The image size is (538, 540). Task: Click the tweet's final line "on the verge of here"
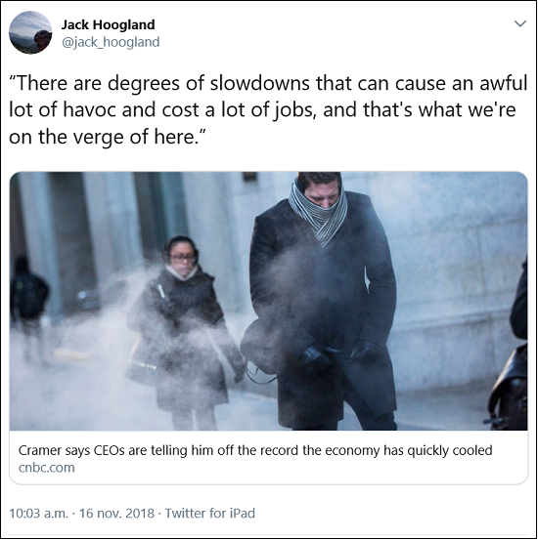click(x=107, y=137)
